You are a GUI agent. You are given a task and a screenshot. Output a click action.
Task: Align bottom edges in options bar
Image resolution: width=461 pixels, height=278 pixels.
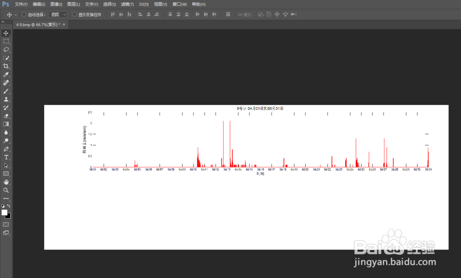click(x=129, y=14)
